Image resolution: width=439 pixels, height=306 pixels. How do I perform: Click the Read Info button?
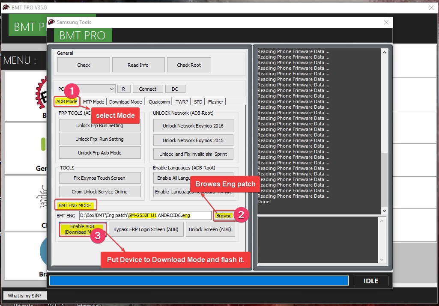[x=138, y=65]
